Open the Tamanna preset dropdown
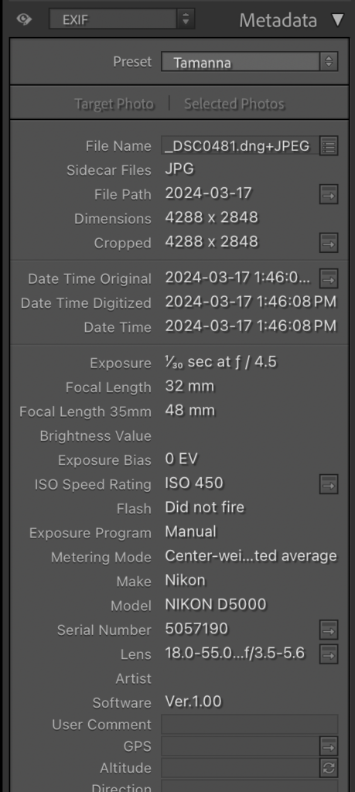Viewport: 355px width, 792px height. click(x=250, y=62)
